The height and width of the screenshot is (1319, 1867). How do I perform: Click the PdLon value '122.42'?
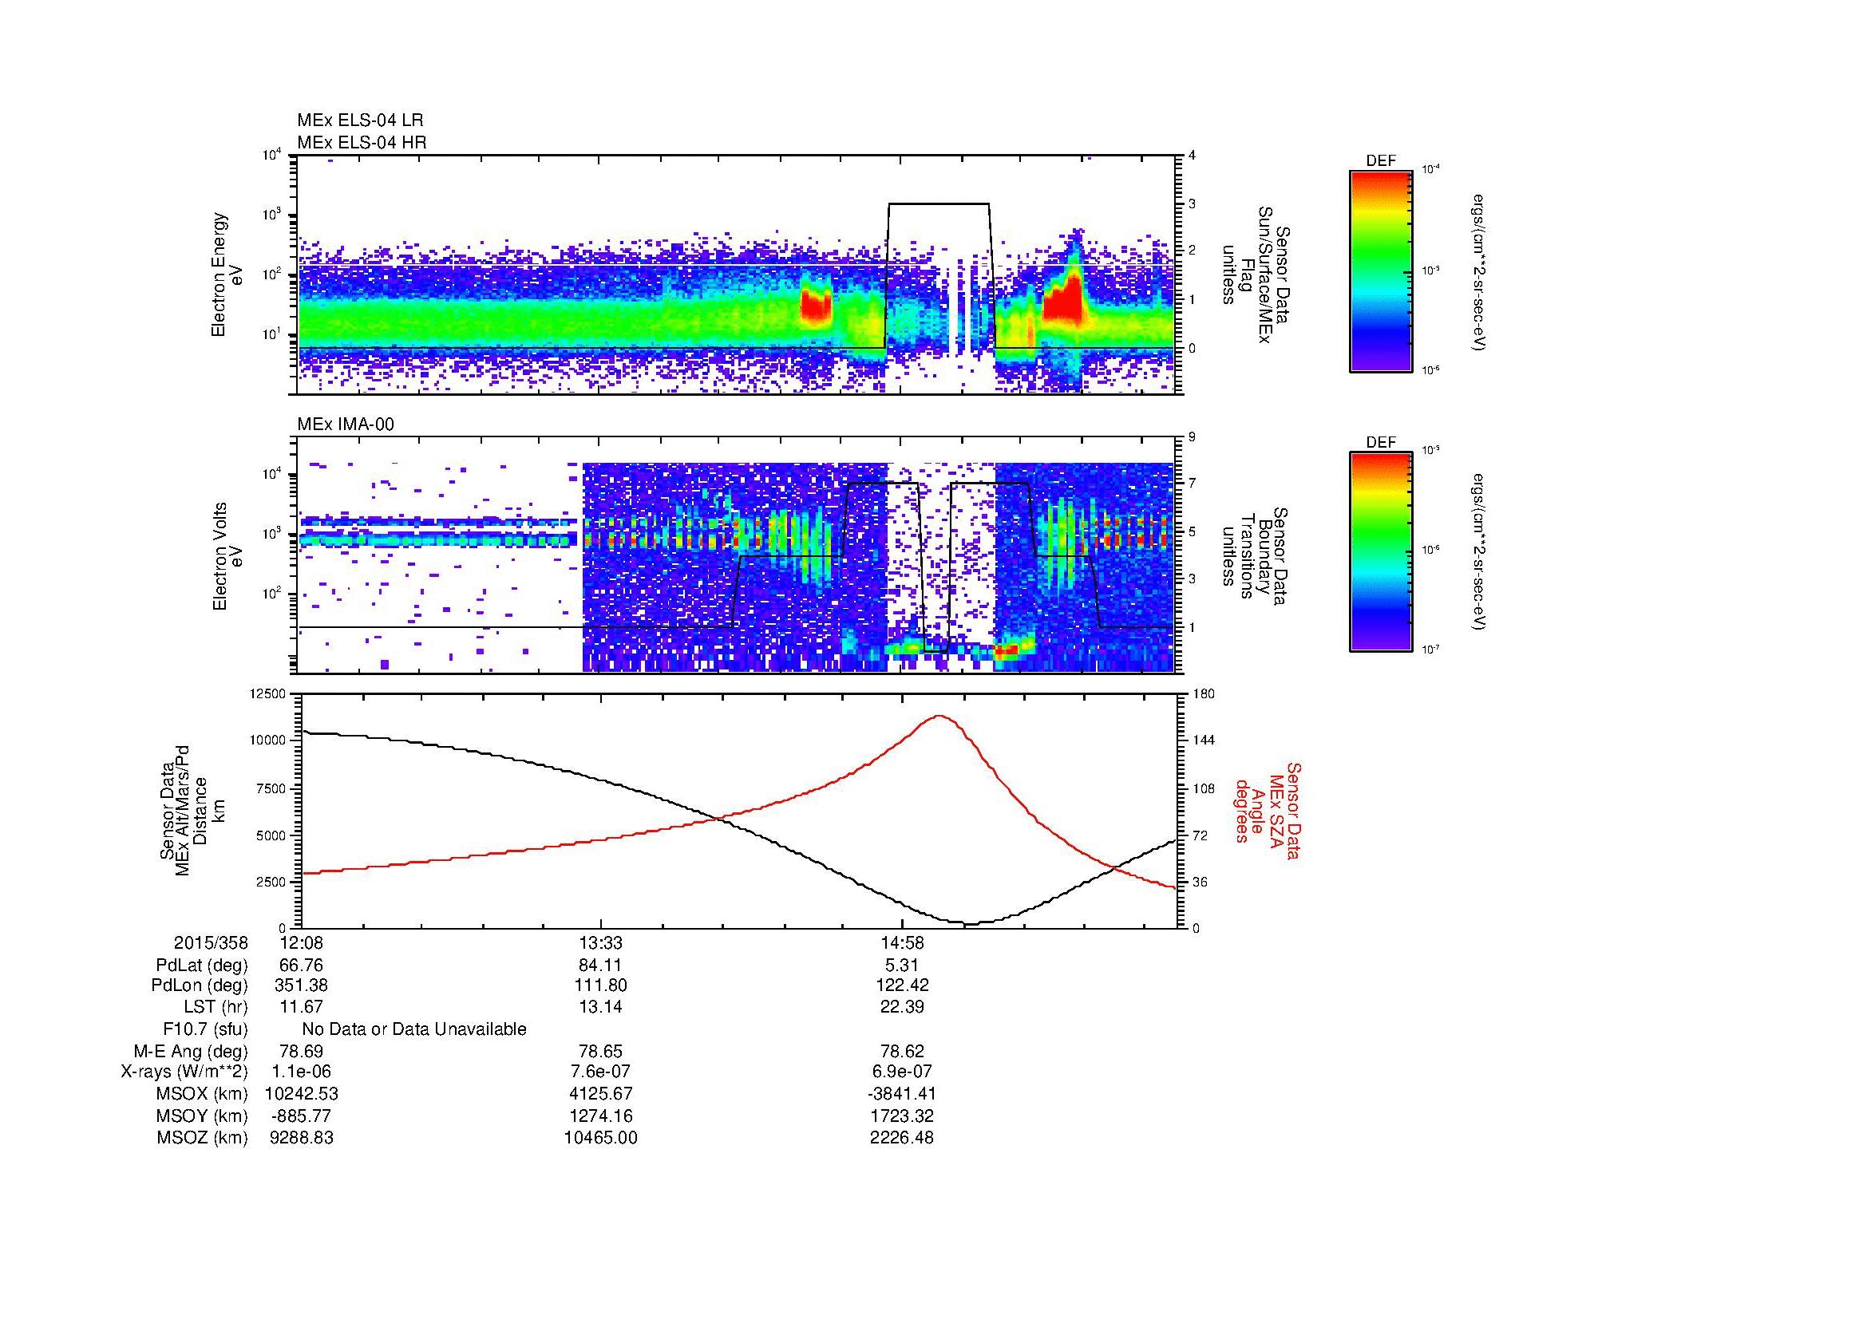coord(902,985)
